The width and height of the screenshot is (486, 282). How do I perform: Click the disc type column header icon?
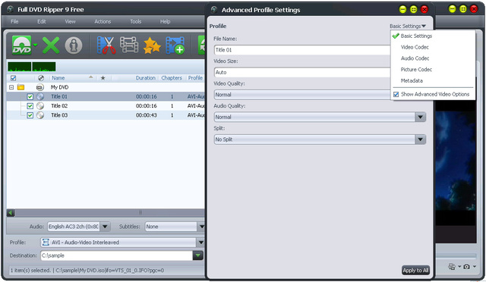tap(41, 78)
